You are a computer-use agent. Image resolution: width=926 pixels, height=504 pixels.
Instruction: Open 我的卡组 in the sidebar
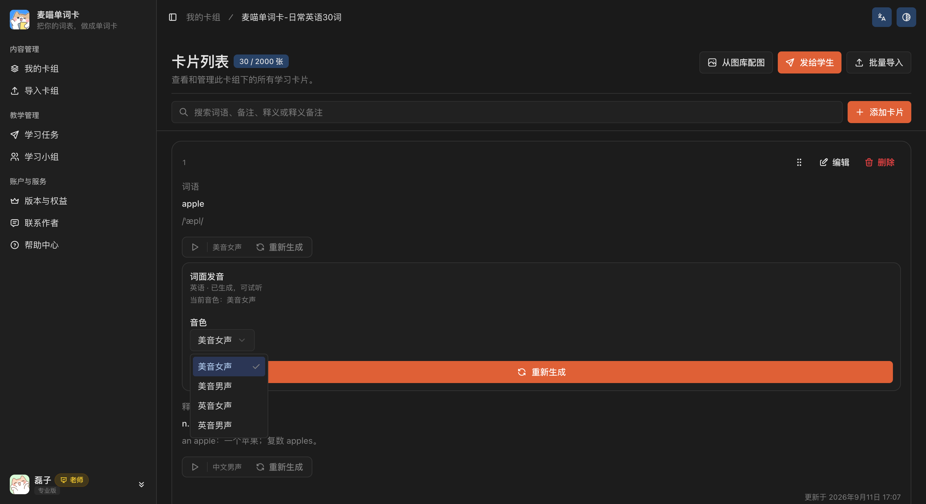(x=78, y=69)
